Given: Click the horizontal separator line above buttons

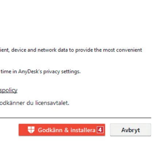Looking at the screenshot, I should tap(76, 118).
